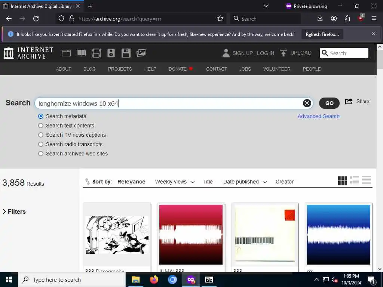Switch to compact list view

pyautogui.click(x=367, y=181)
